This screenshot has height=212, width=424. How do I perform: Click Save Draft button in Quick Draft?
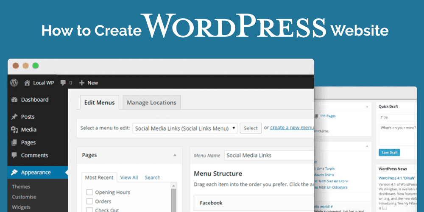point(389,153)
